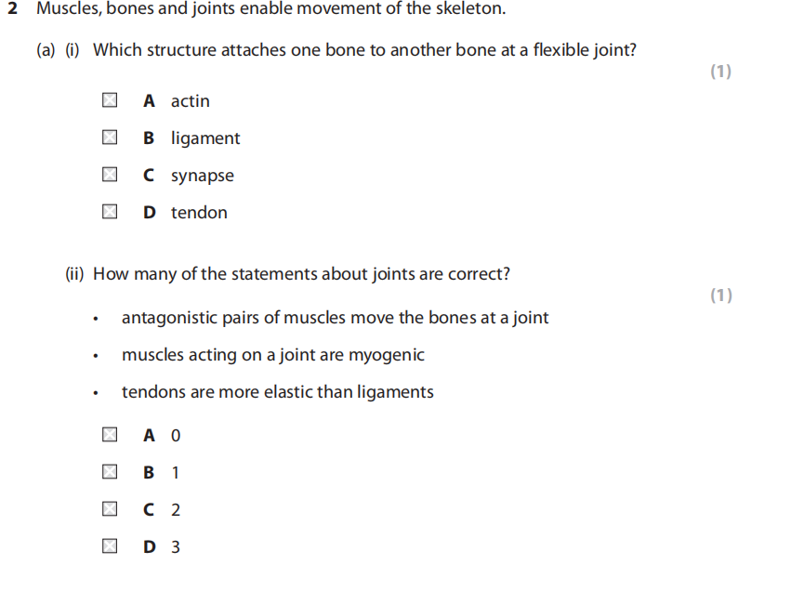
Task: Tick the checkbox for A actin
Action: point(110,100)
